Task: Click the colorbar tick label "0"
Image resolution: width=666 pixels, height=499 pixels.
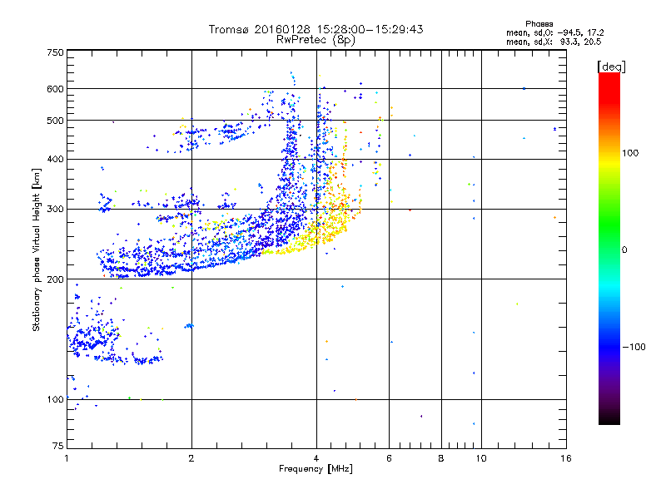Action: (624, 249)
